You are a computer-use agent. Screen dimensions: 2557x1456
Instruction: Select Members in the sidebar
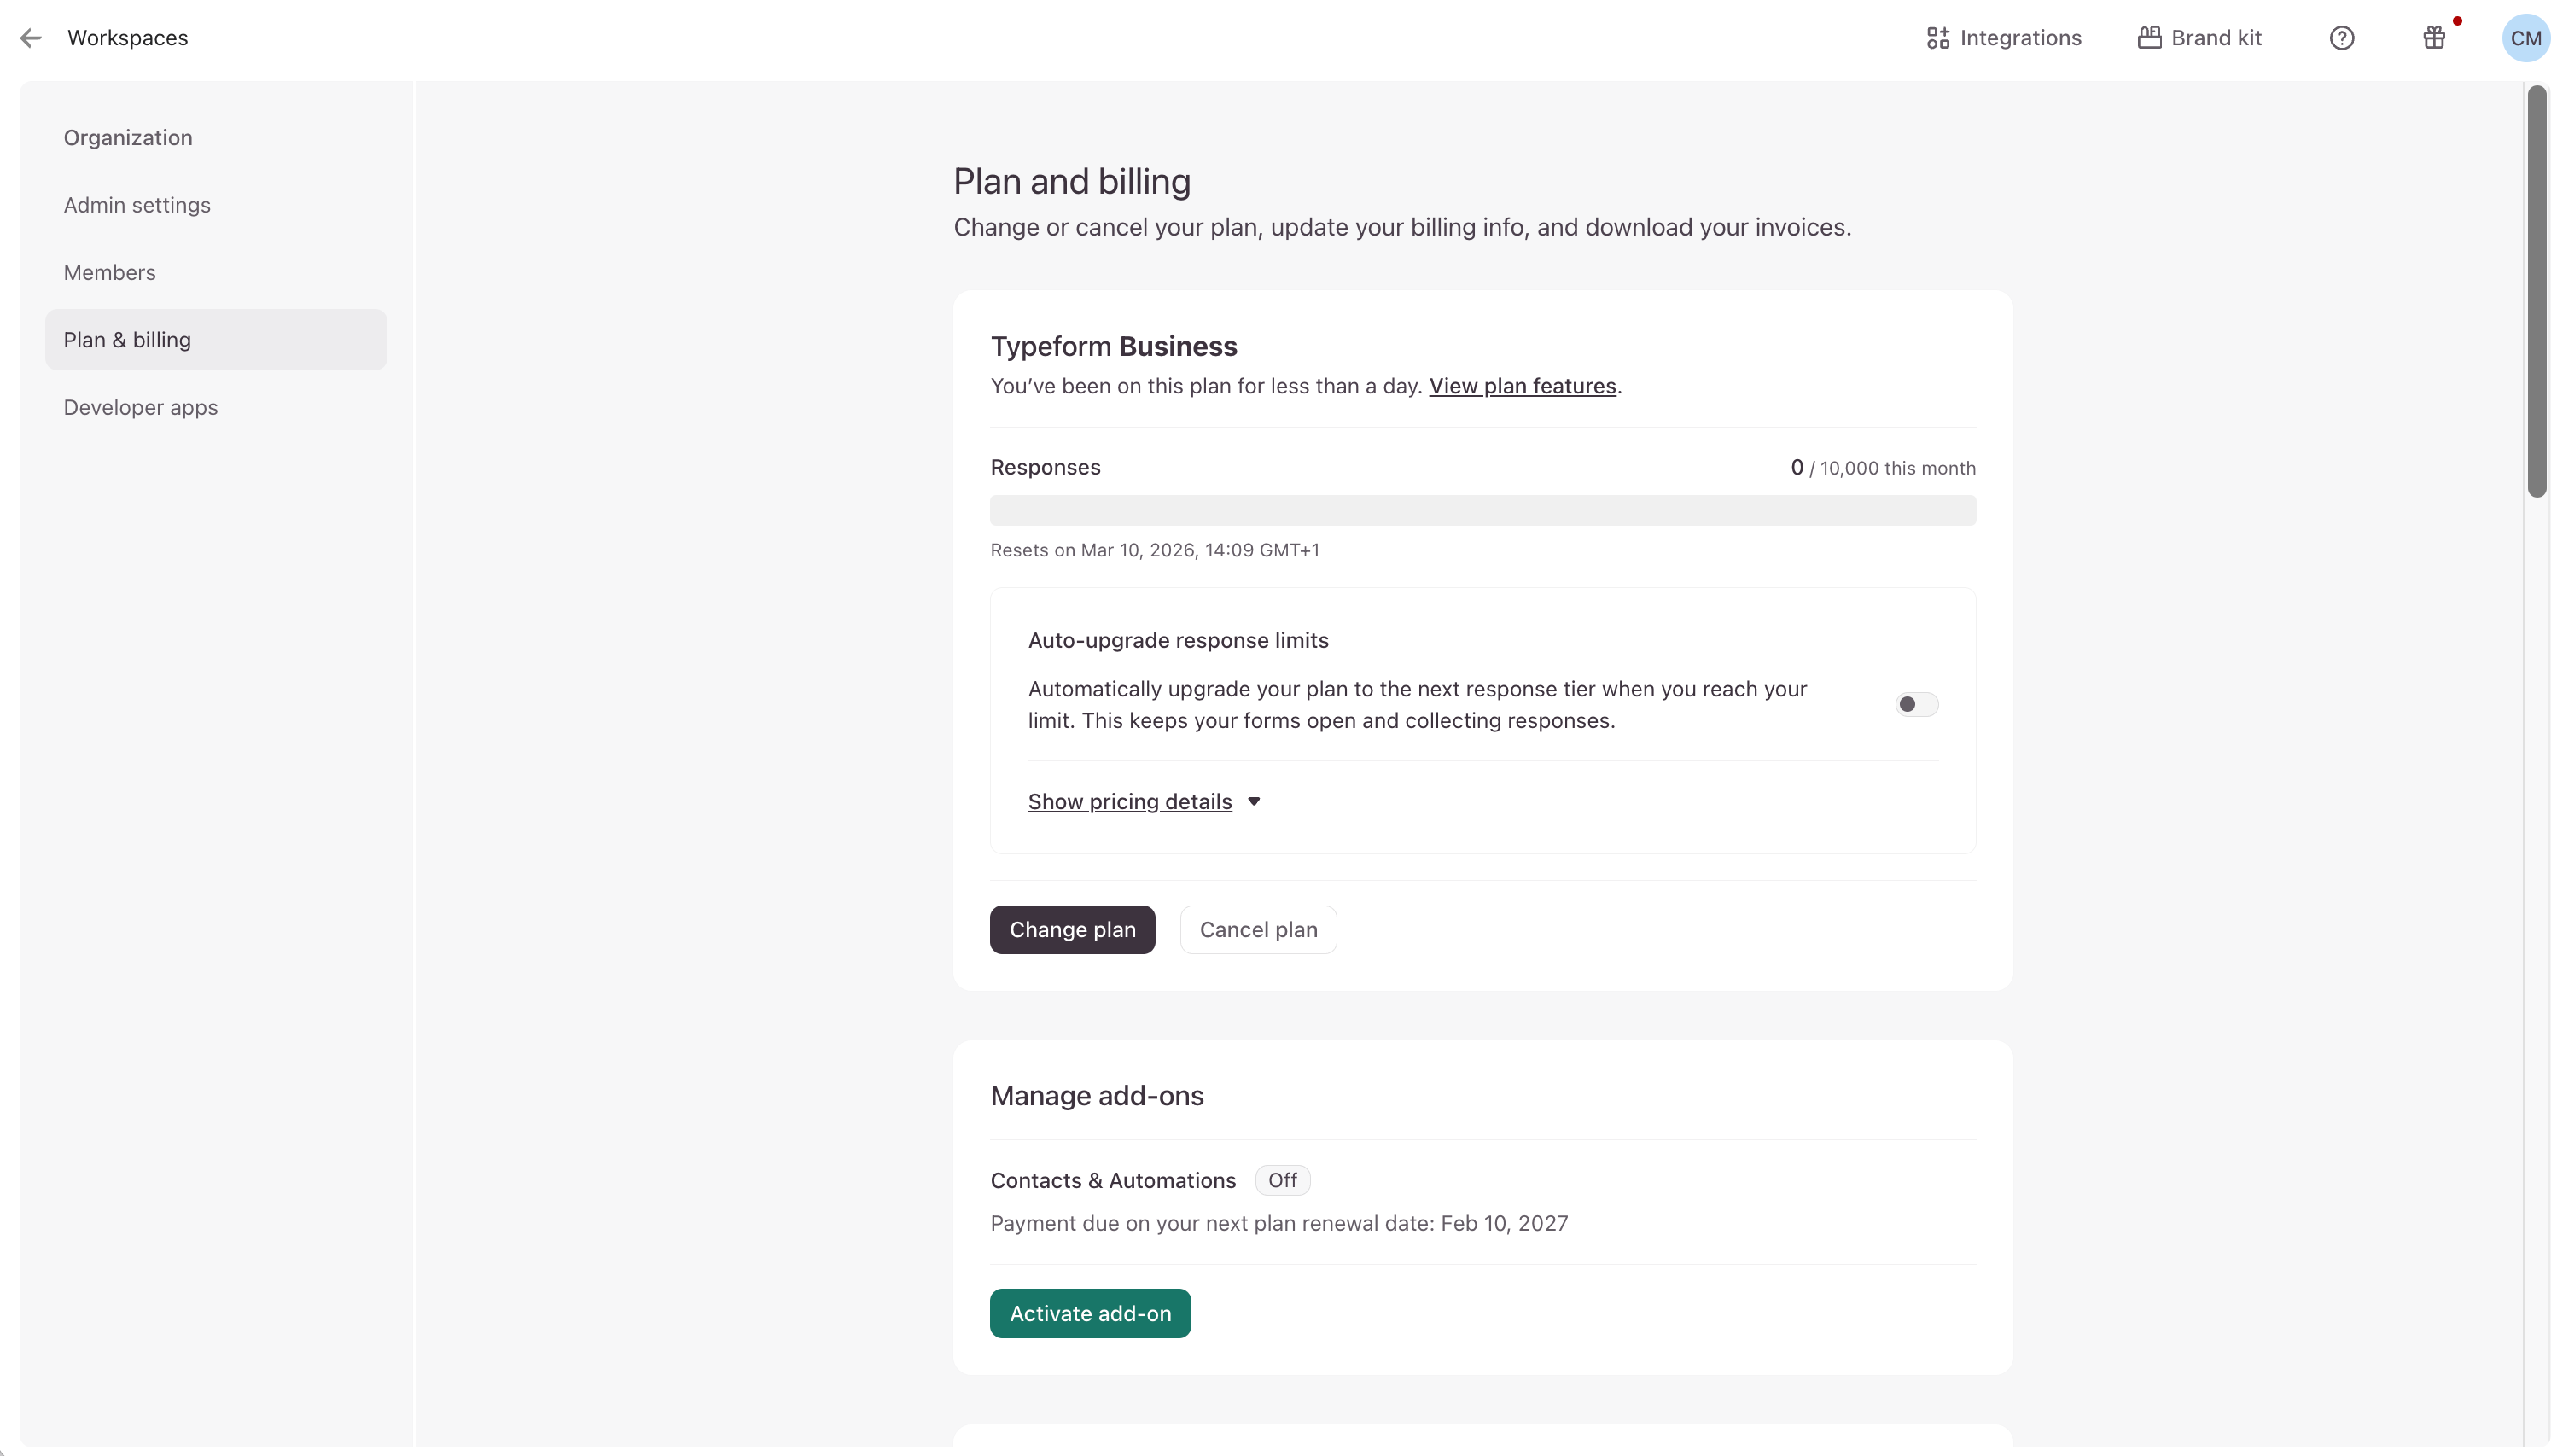tap(110, 272)
